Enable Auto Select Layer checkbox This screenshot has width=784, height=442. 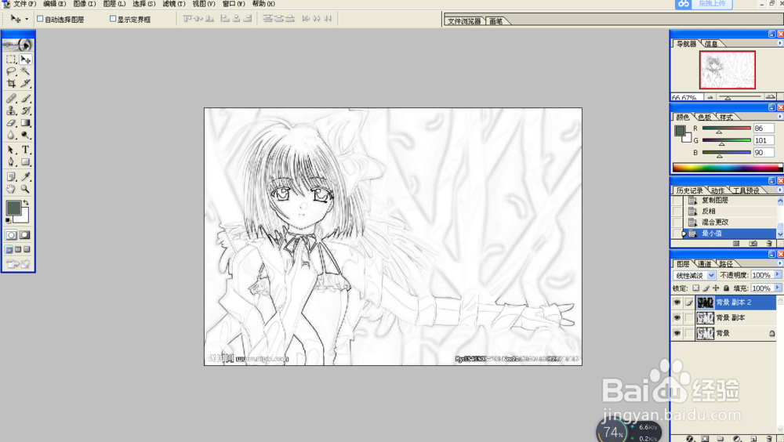tap(40, 19)
